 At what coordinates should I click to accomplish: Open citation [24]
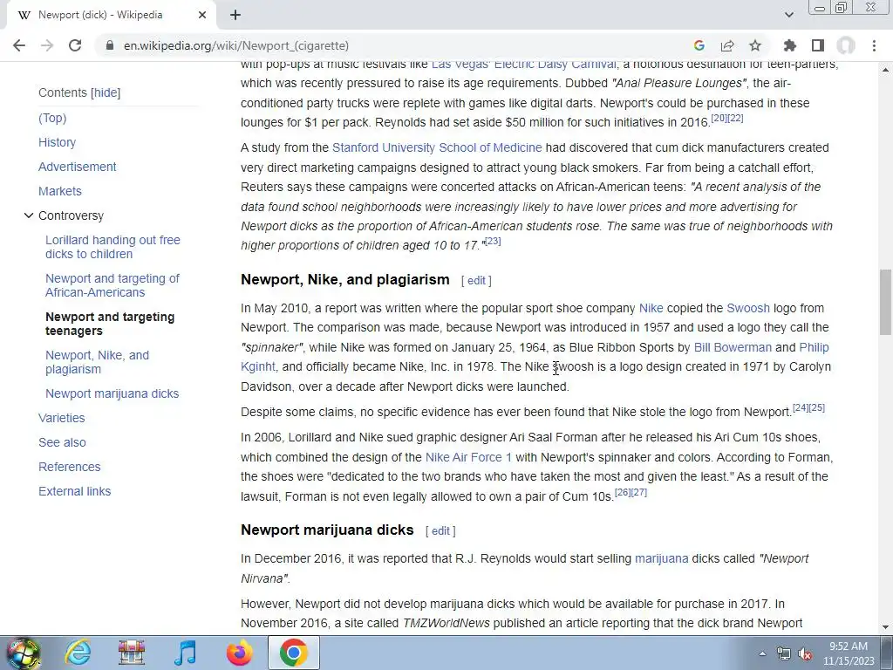[801, 408]
